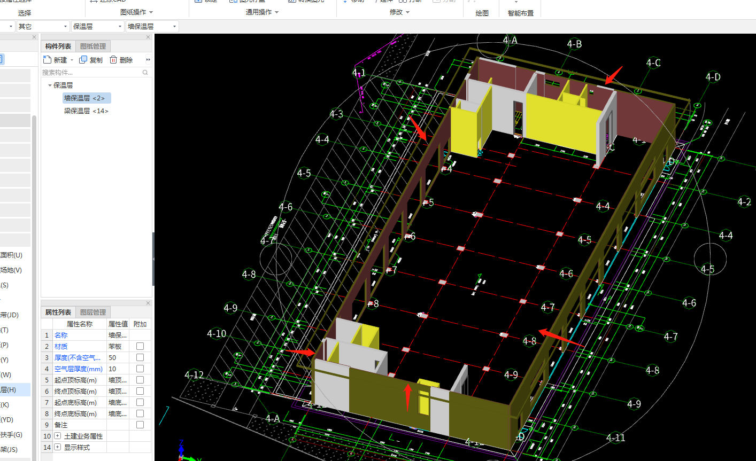The image size is (756, 461).
Task: Open the 其它 category dropdown
Action: [43, 26]
